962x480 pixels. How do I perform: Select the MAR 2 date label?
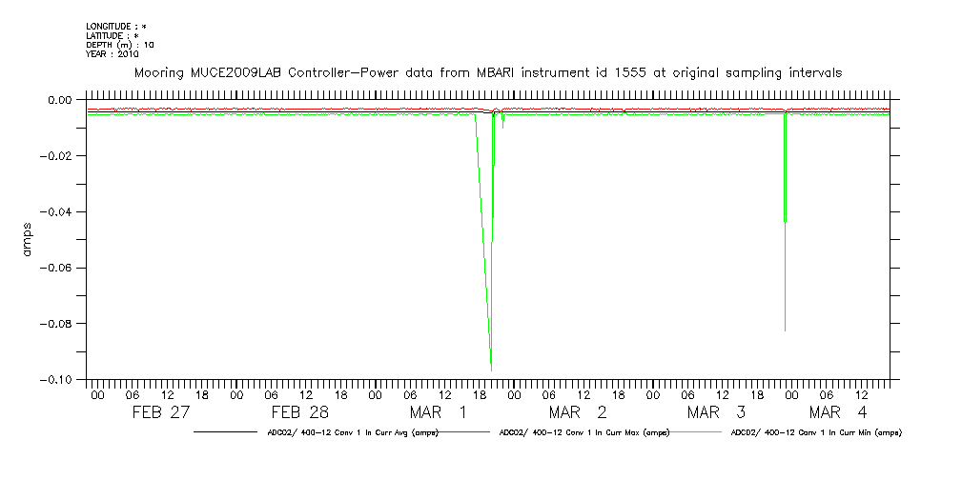(x=577, y=412)
